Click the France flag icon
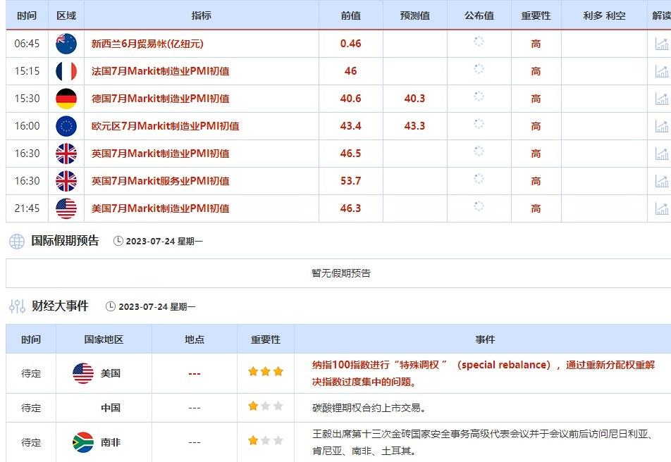The height and width of the screenshot is (462, 671). tap(66, 71)
